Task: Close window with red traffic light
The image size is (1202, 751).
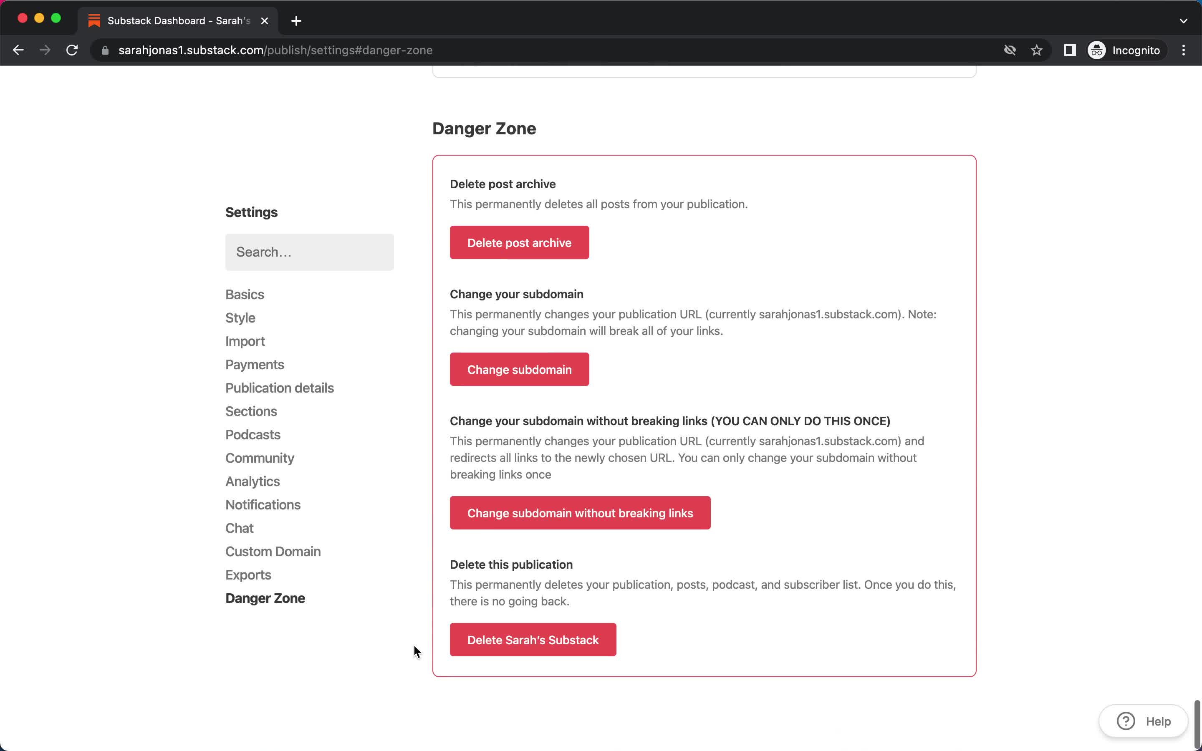Action: tap(23, 18)
